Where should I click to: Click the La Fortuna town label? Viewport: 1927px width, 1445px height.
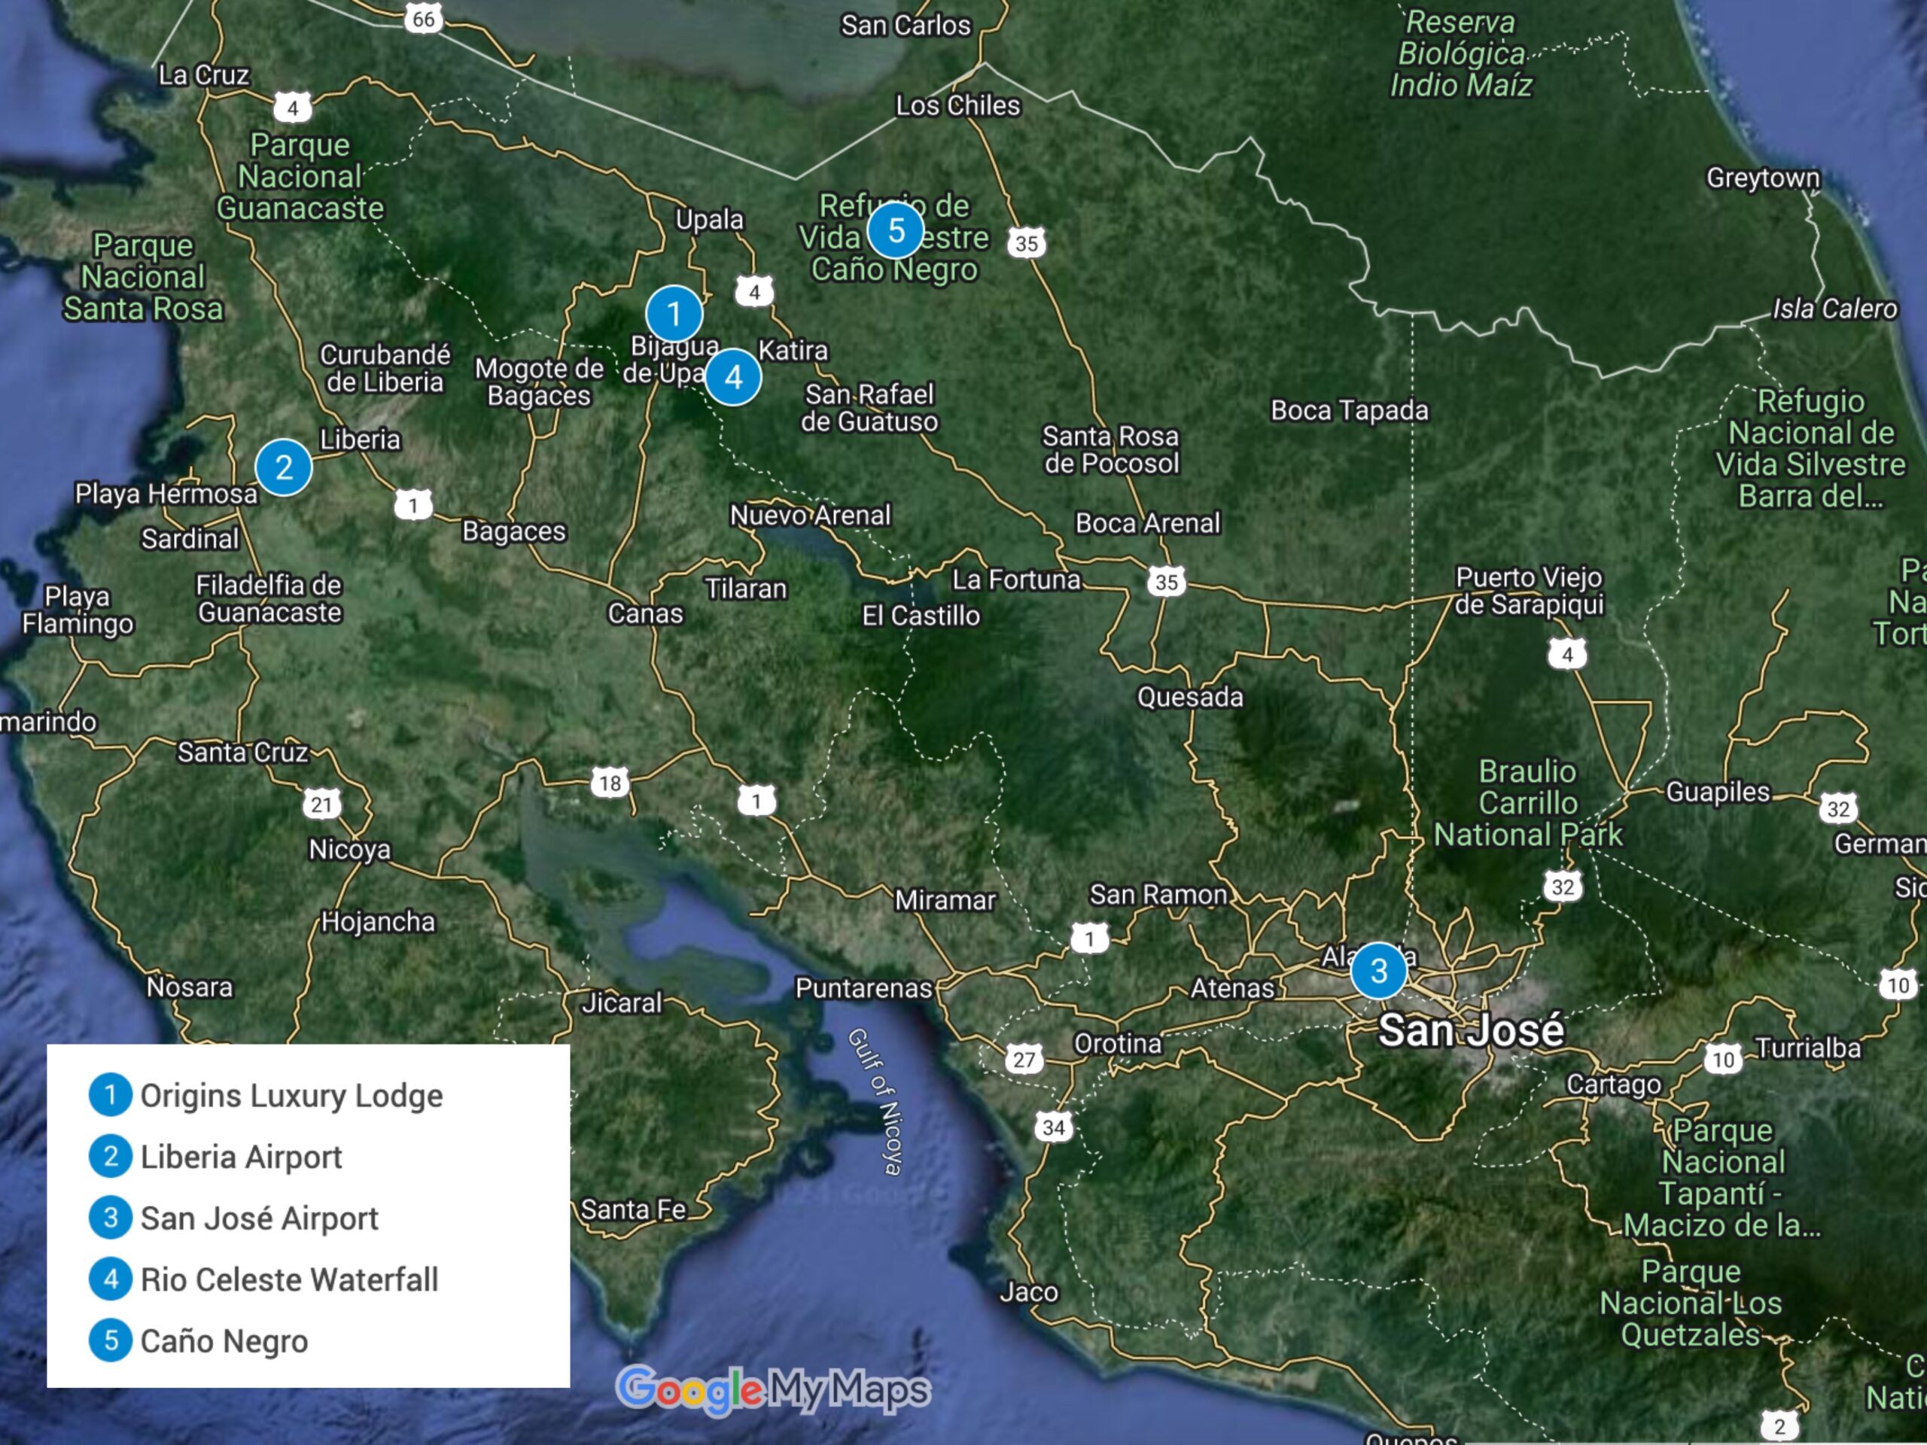tap(1015, 580)
